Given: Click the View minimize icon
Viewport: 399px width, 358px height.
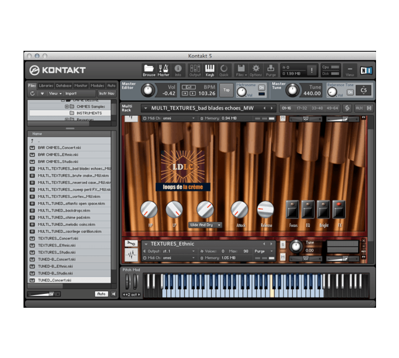Looking at the screenshot, I should click(350, 70).
